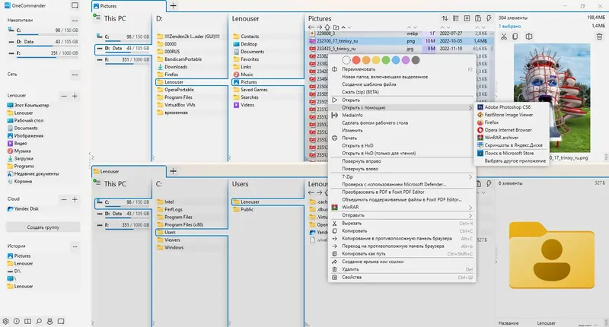Viewport: 609px width, 327px height.
Task: Open the message icon beside OneCommander title
Action: coord(75,5)
